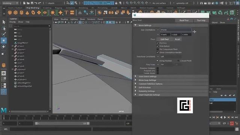Switch to the four view layout

coord(3,79)
